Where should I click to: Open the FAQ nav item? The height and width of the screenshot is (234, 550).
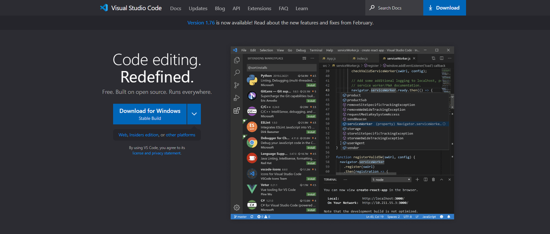pyautogui.click(x=283, y=8)
